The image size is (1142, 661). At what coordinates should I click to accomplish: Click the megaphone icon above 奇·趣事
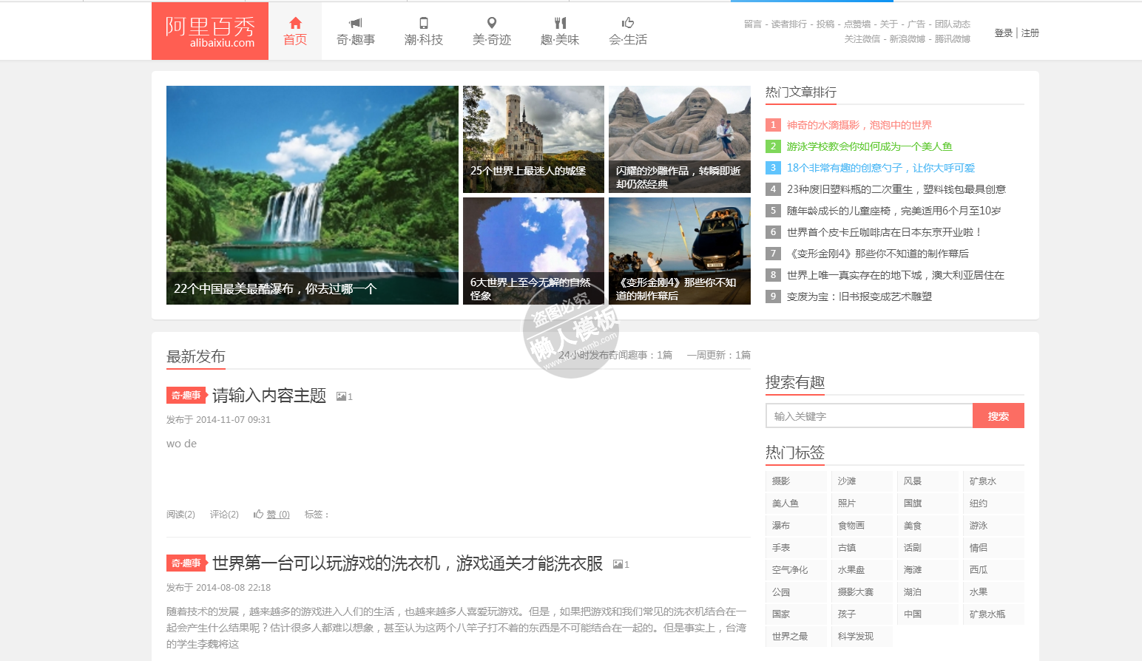356,23
